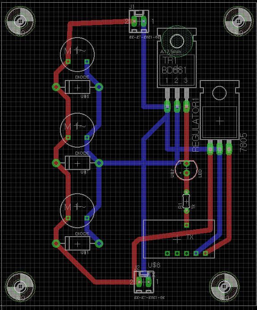Click the TX module label
257x310 pixels.
pyautogui.click(x=190, y=237)
